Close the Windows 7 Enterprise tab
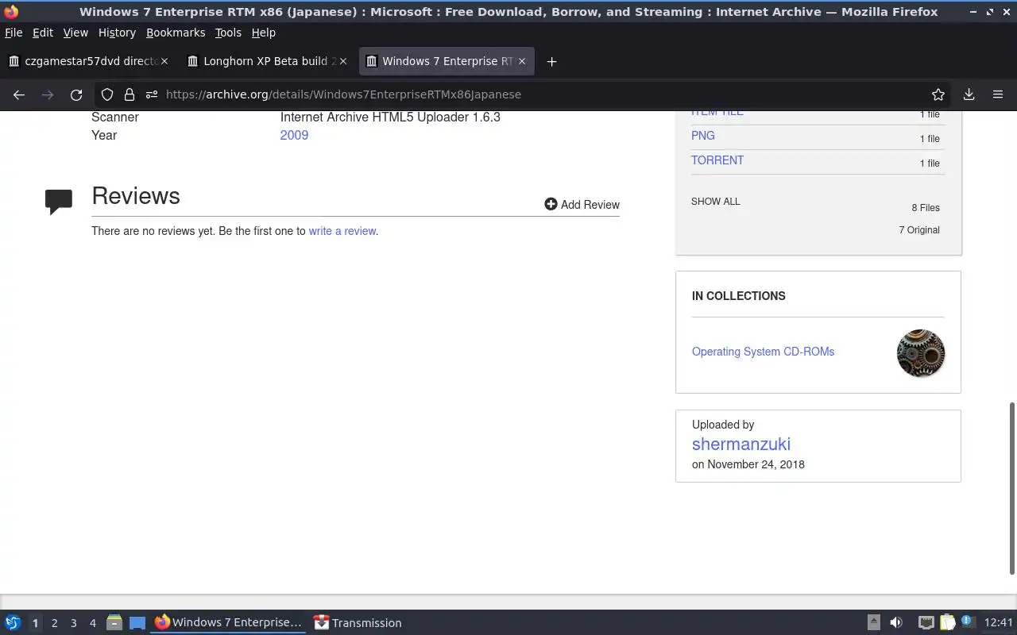The height and width of the screenshot is (635, 1017). [522, 61]
